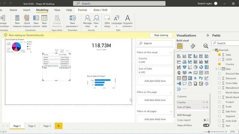Check the Units Sold field checkbox
Image resolution: width=239 pixels, height=134 pixels.
click(x=219, y=121)
